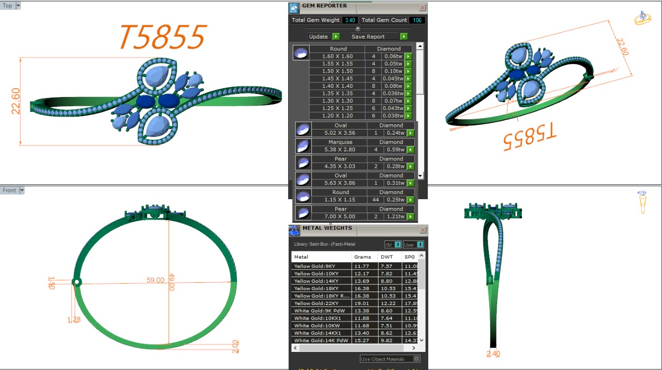This screenshot has width=662, height=370.
Task: Click the Update green arrow button
Action: coord(336,37)
